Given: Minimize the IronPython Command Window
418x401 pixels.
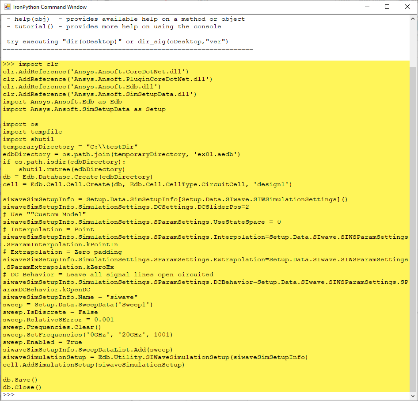Looking at the screenshot, I should (368, 7).
